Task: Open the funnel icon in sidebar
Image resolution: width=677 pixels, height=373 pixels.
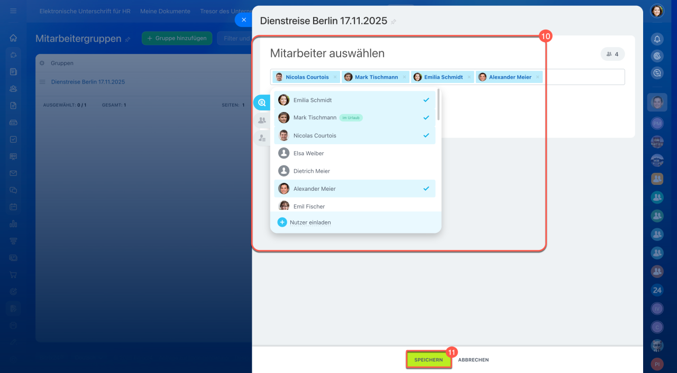Action: tap(13, 241)
